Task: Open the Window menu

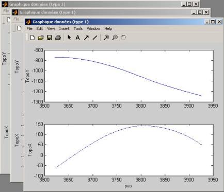Action: (93, 29)
